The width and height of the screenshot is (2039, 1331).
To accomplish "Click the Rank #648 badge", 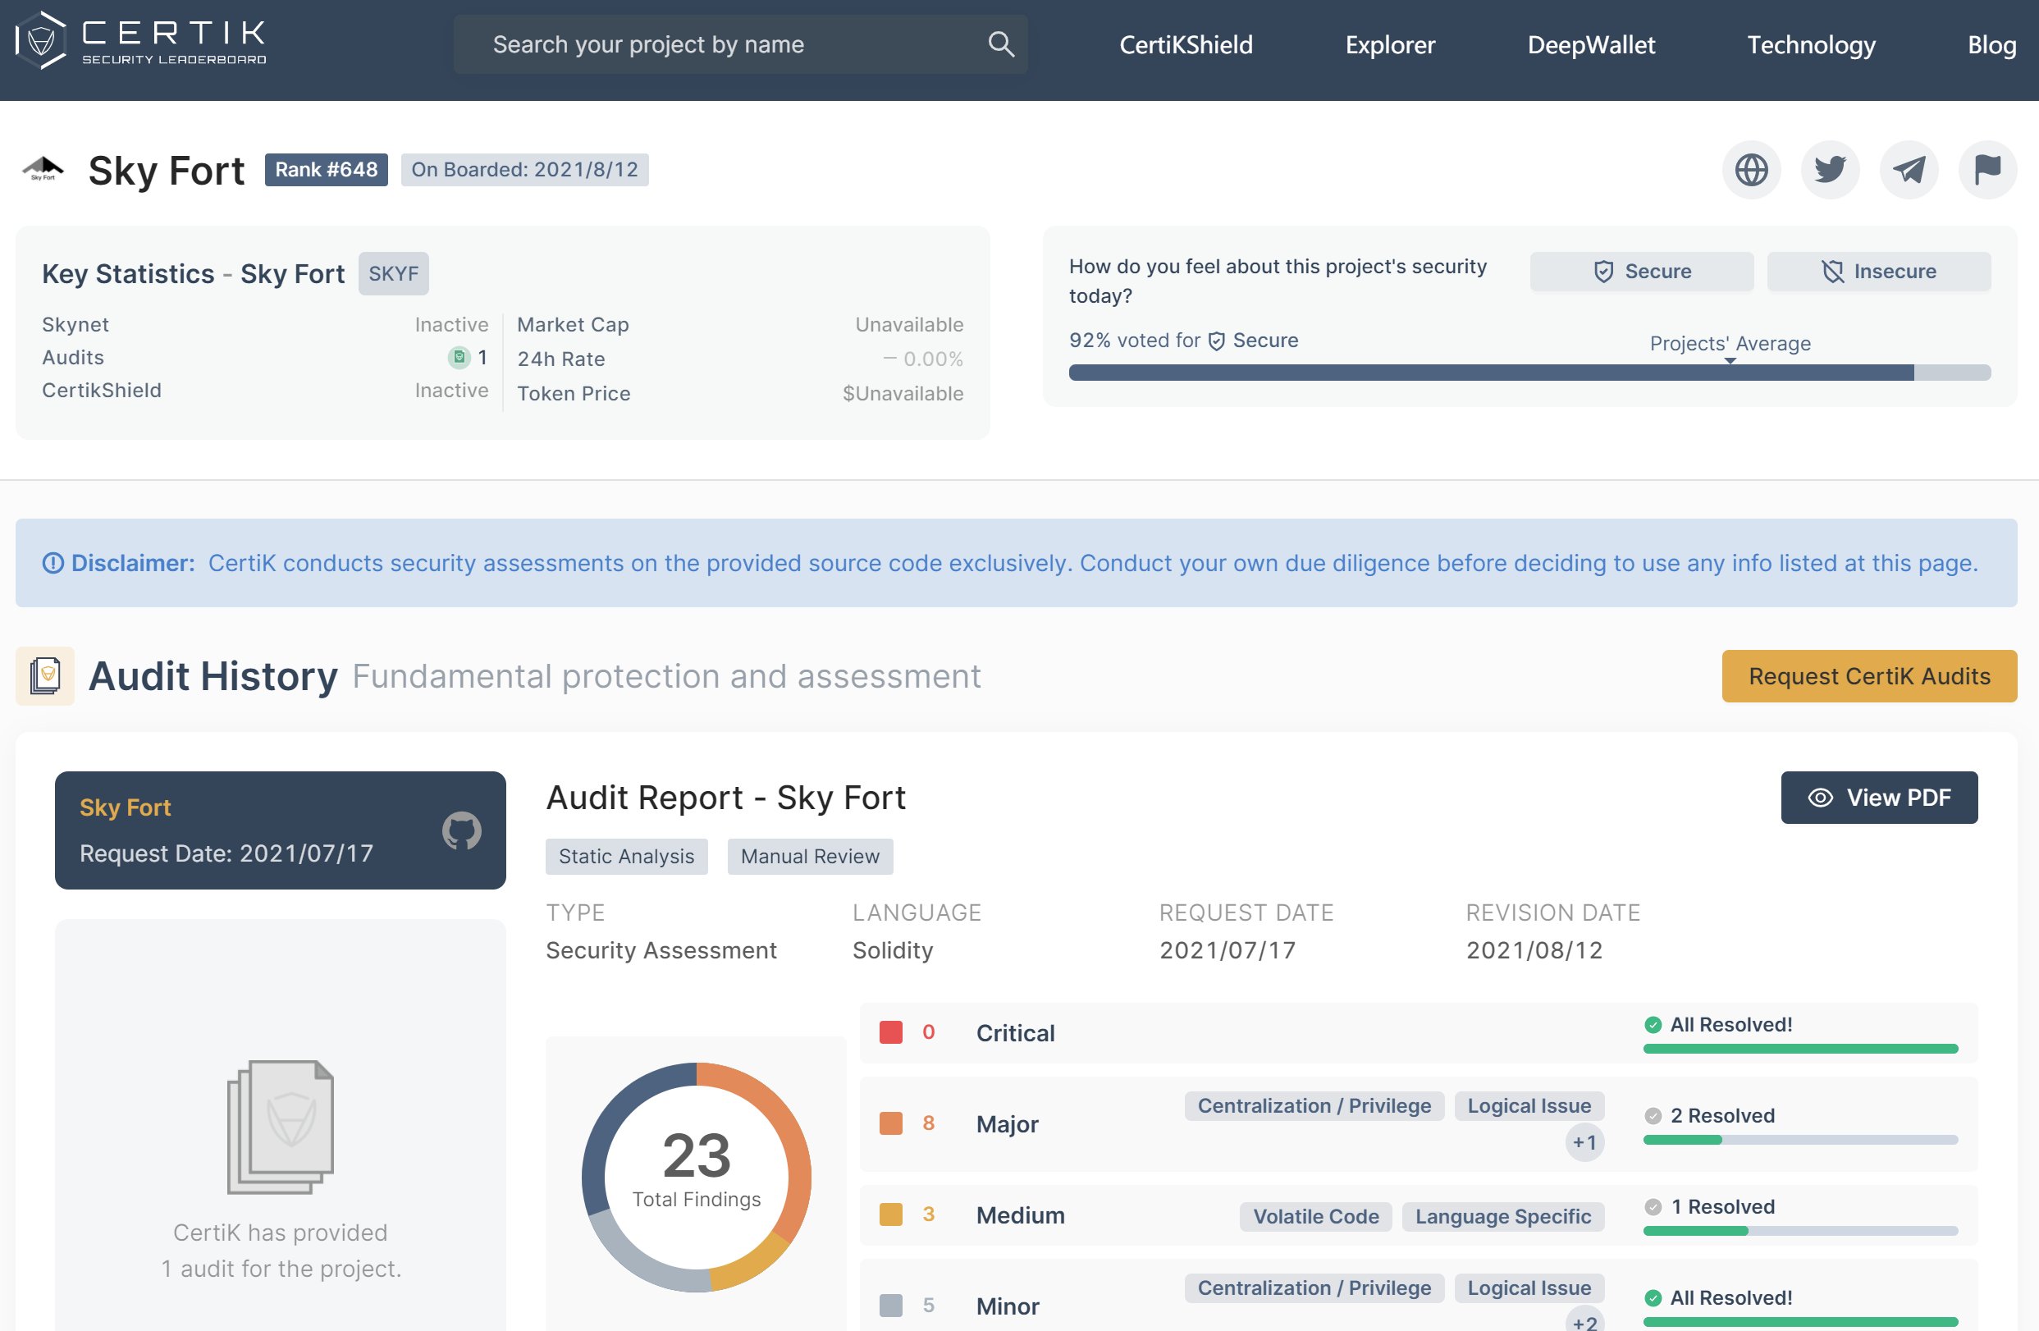I will pos(326,170).
